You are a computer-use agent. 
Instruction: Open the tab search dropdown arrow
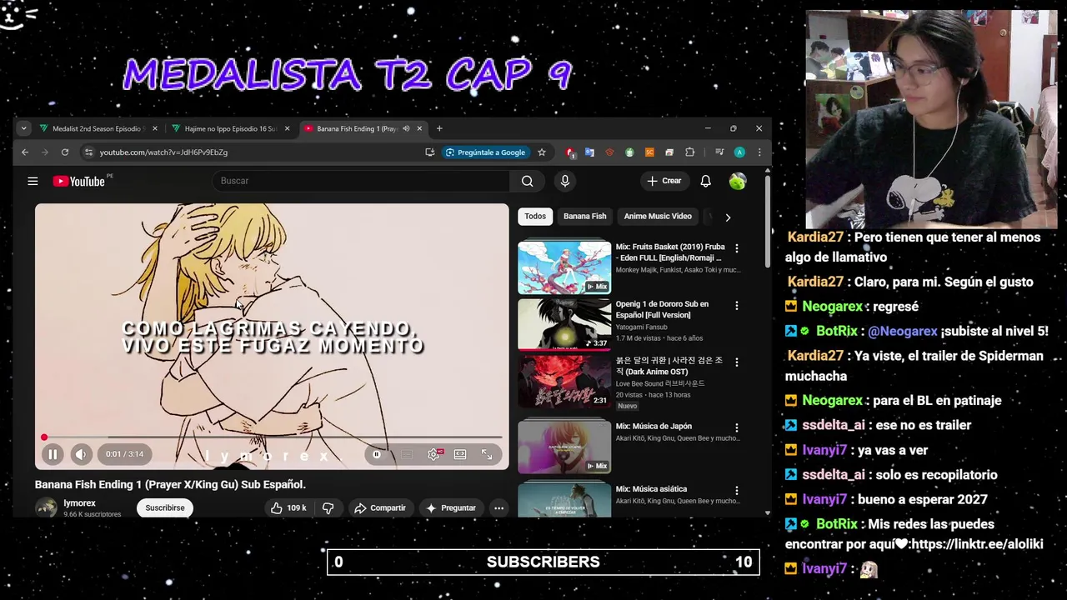coord(23,128)
